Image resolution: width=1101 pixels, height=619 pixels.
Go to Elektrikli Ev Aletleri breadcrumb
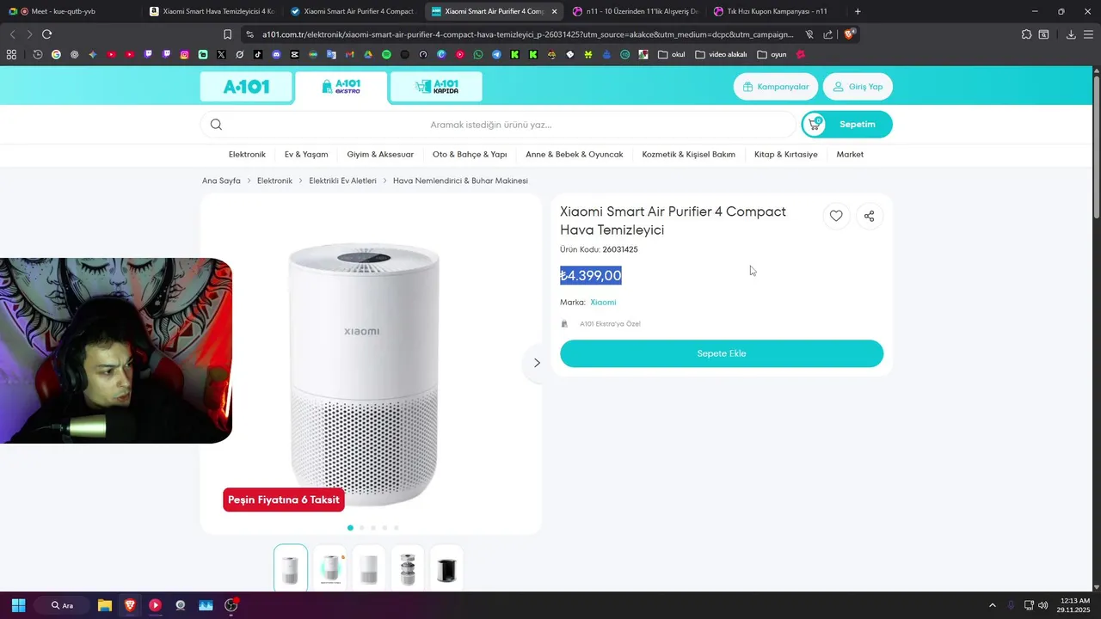coord(342,181)
